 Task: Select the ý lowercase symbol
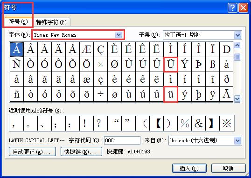tap(185, 94)
